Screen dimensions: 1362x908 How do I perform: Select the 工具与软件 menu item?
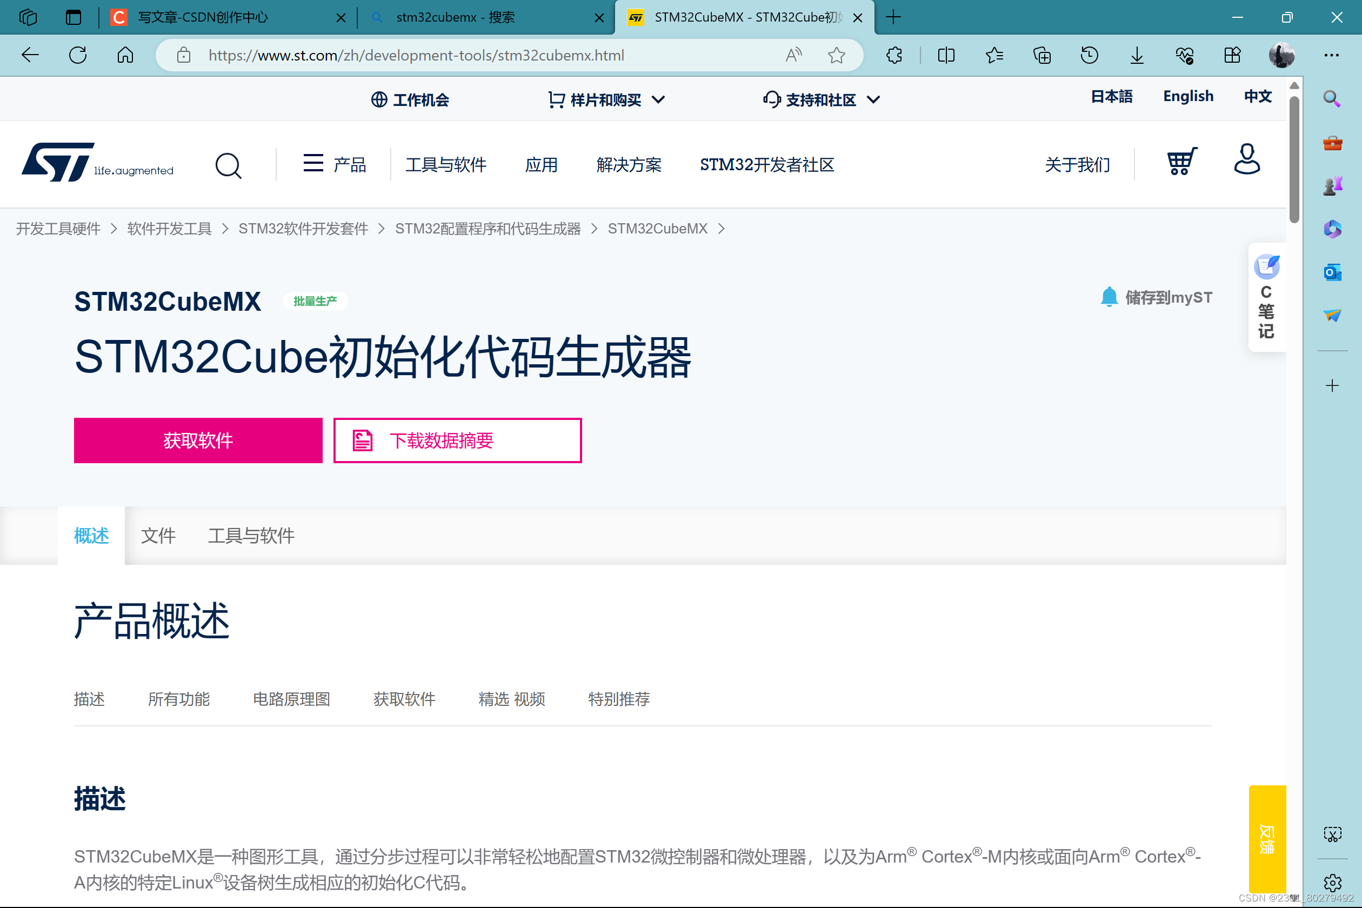coord(446,164)
